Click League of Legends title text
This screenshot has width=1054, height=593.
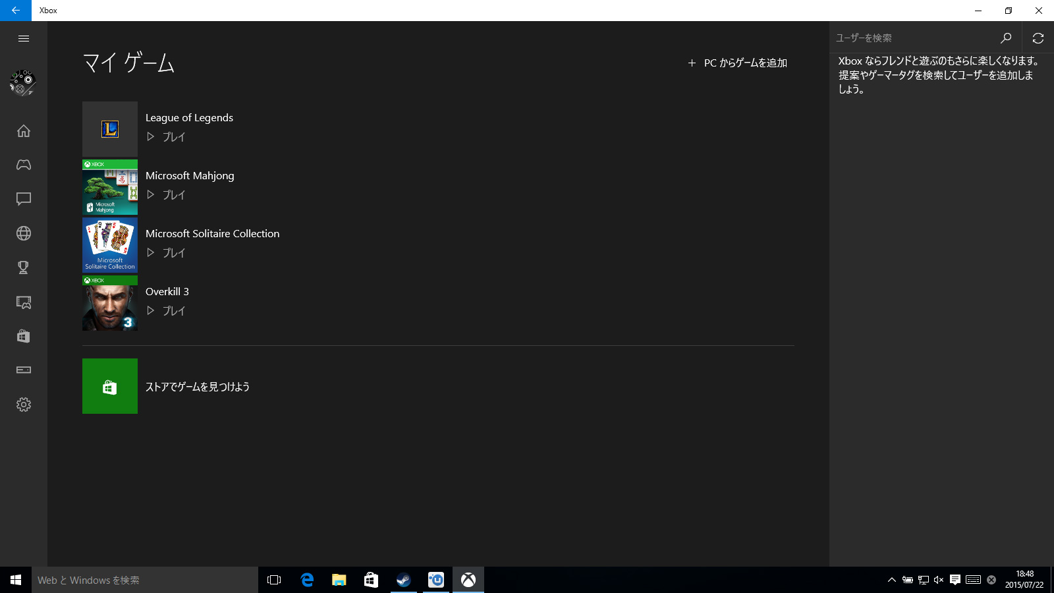(x=189, y=118)
